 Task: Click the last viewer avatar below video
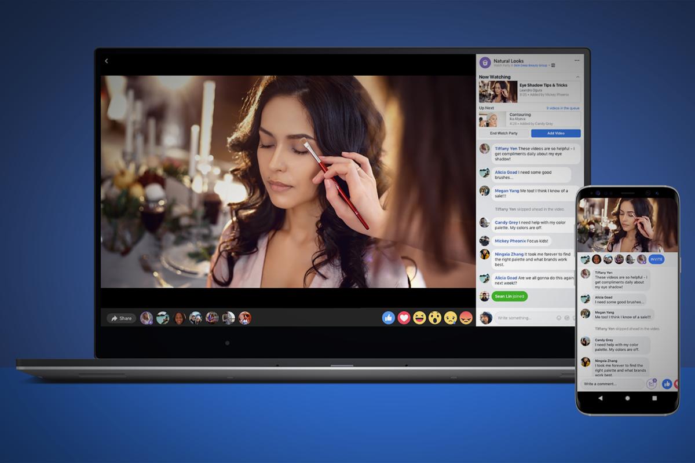coord(245,318)
